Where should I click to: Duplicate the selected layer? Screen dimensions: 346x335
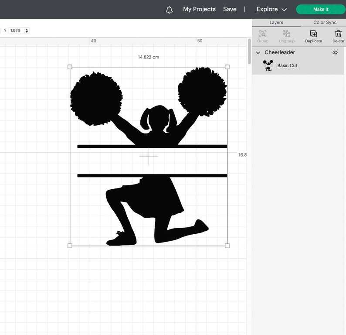click(313, 37)
